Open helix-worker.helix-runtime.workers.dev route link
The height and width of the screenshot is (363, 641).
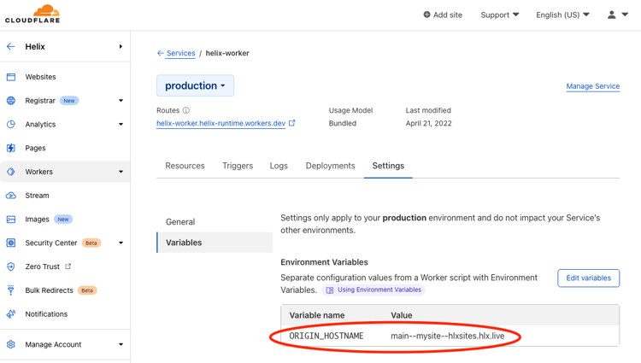coord(221,123)
